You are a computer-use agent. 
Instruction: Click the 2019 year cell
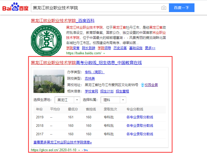(40, 117)
